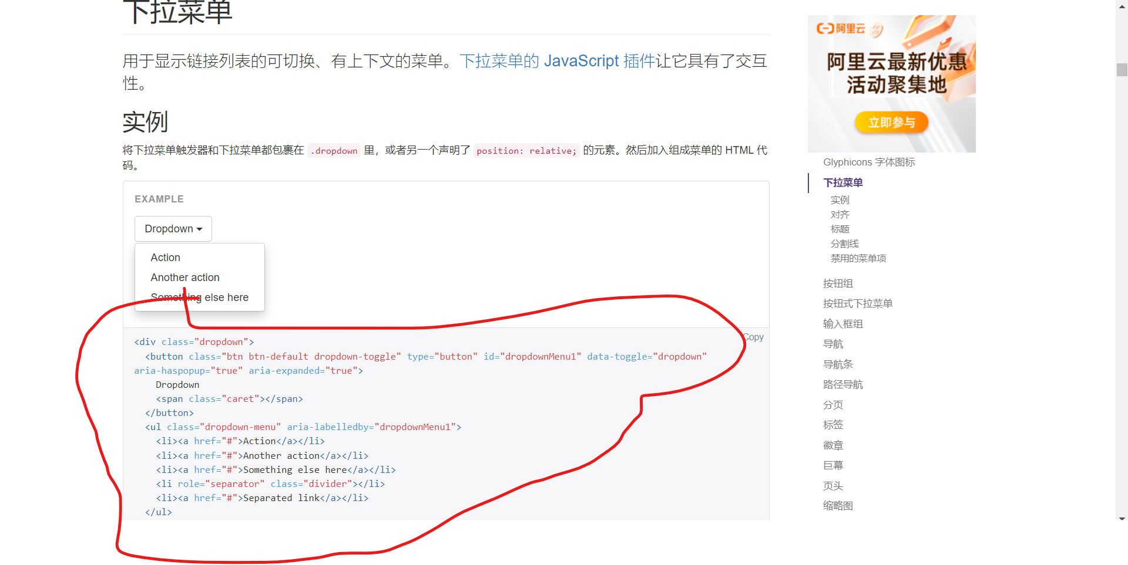Image resolution: width=1128 pixels, height=565 pixels.
Task: Jump to '禁用的菜单项' subsection in sidebar
Action: click(x=858, y=259)
